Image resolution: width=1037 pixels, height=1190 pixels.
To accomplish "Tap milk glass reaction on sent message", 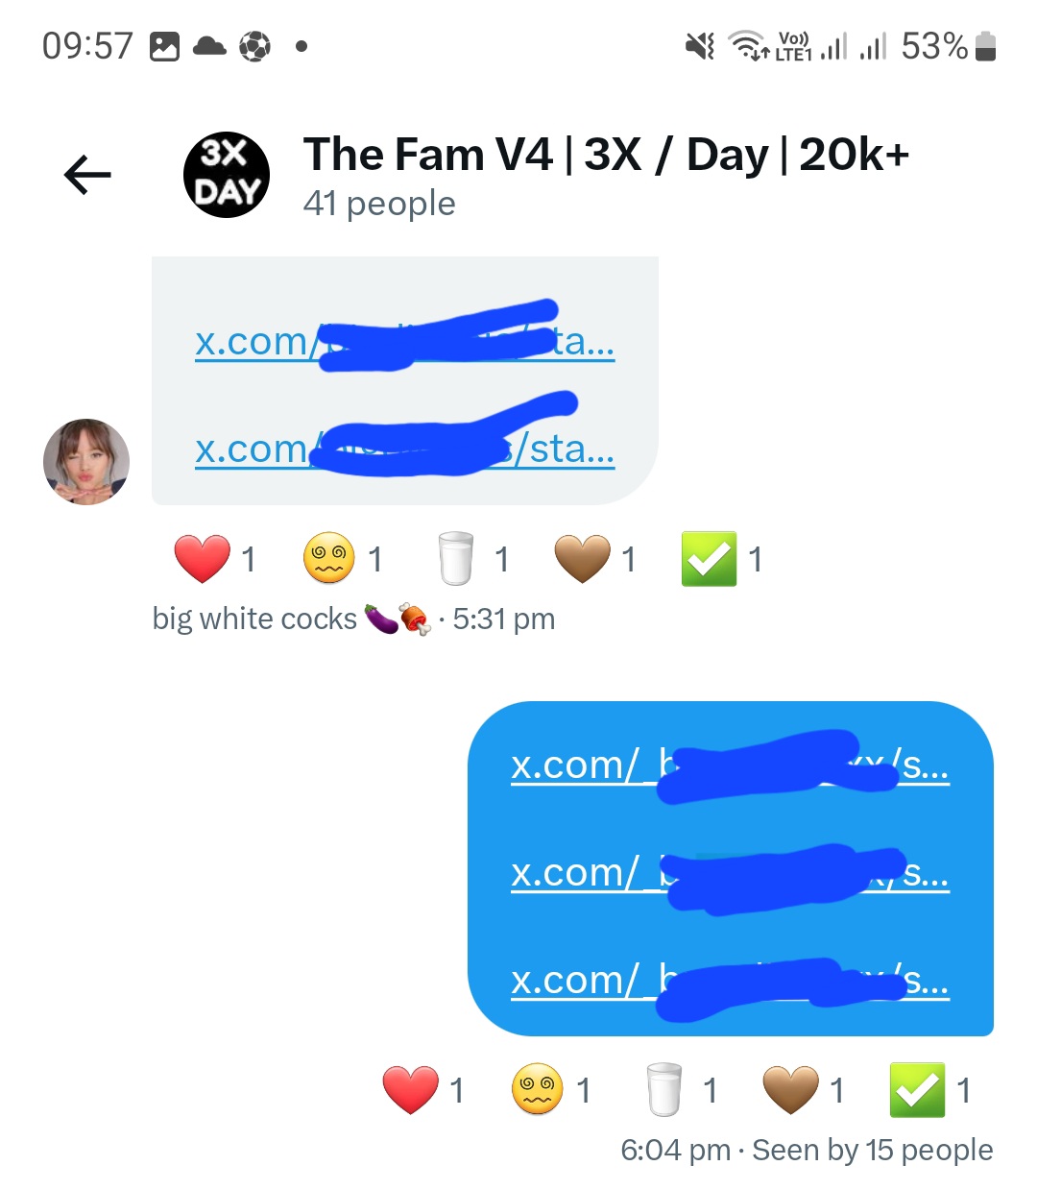I will click(680, 1090).
